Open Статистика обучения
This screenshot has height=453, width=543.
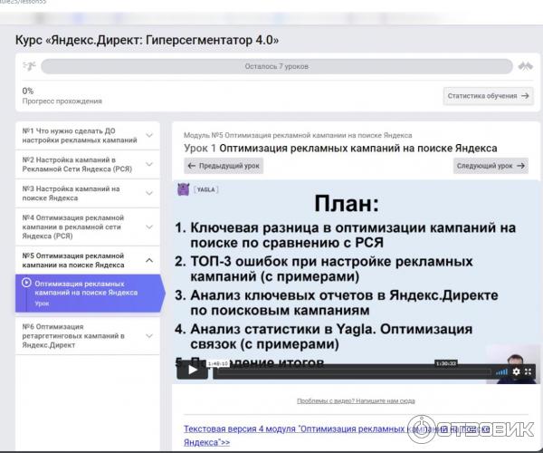489,96
